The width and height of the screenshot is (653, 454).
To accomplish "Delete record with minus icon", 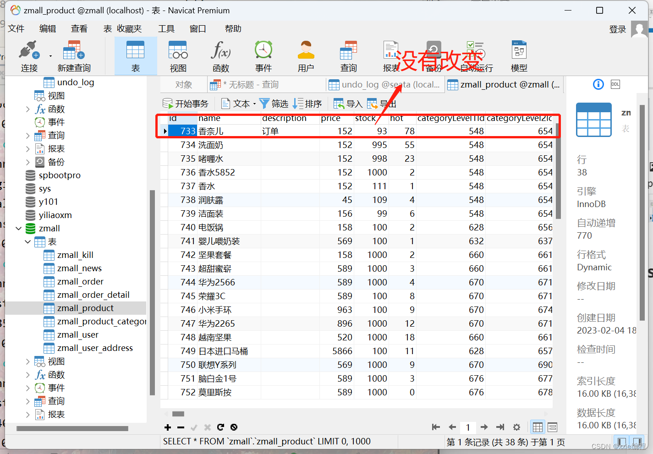I will (181, 427).
